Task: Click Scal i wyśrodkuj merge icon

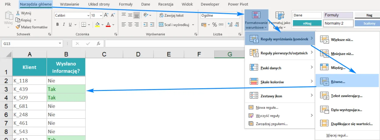Action: [x=161, y=25]
